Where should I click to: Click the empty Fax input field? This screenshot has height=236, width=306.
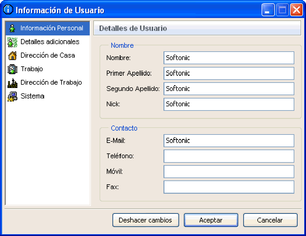pos(229,187)
